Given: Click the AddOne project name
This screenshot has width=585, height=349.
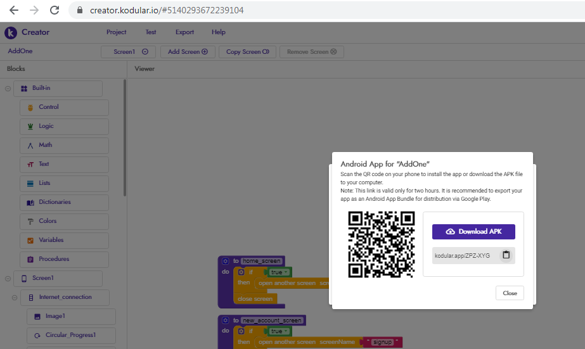Looking at the screenshot, I should [20, 51].
